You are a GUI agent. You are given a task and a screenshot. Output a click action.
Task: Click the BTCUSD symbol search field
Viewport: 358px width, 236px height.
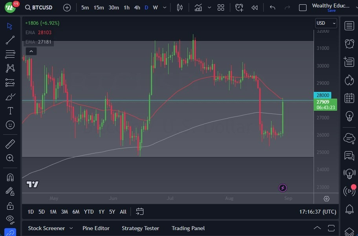[x=42, y=7]
